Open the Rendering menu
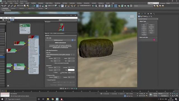Screen dimensions: 179x101 coord(57,3)
